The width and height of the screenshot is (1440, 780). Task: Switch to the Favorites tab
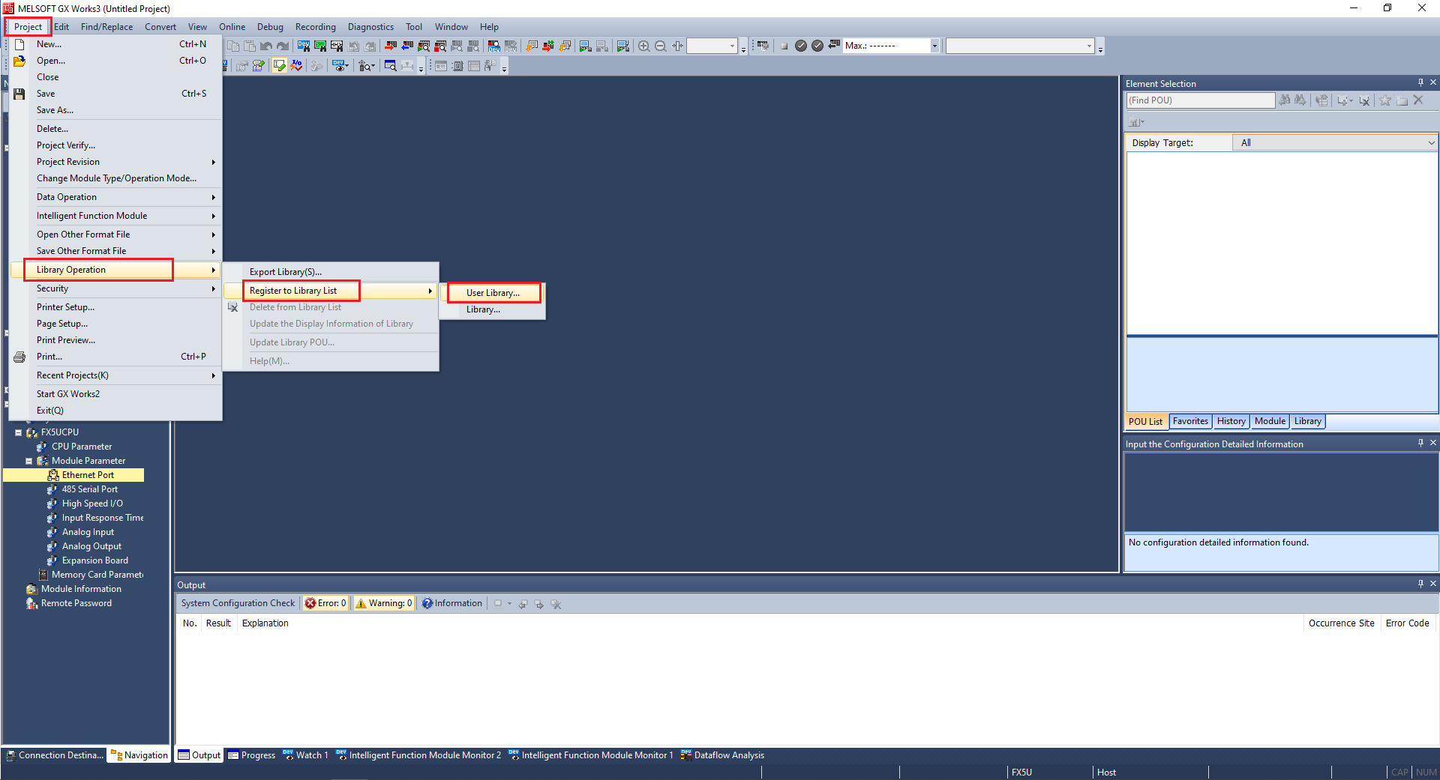tap(1190, 421)
